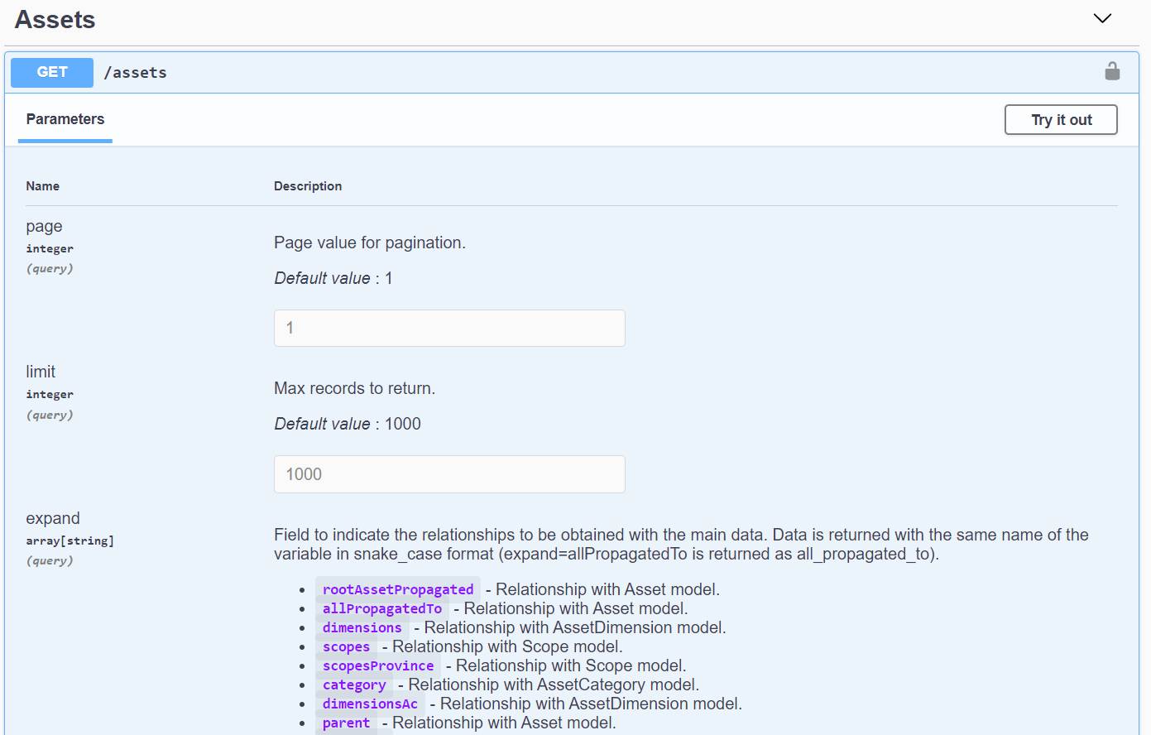Click the /assets endpoint path

(x=135, y=73)
